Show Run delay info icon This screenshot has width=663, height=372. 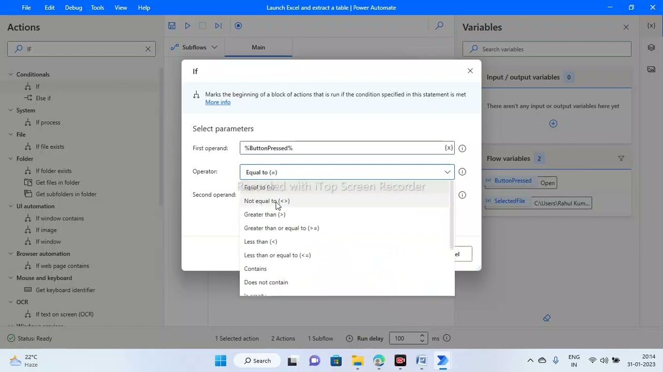pos(446,338)
